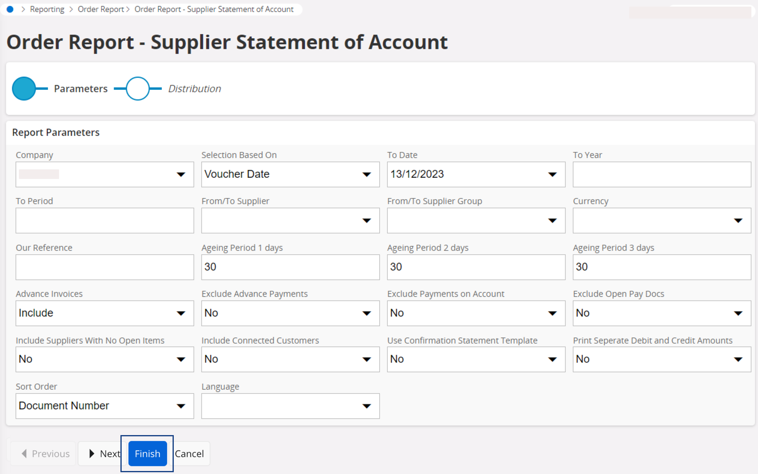Open the Exclude Open Pay Docs dropdown
Viewport: 758px width, 474px height.
738,313
